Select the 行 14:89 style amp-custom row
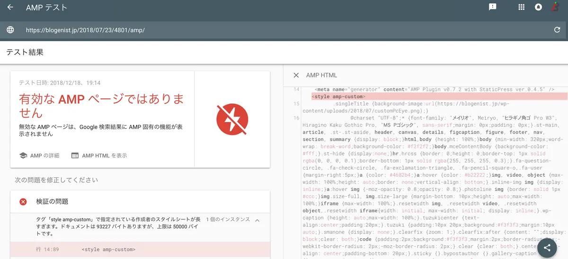The image size is (568, 259). click(x=140, y=250)
